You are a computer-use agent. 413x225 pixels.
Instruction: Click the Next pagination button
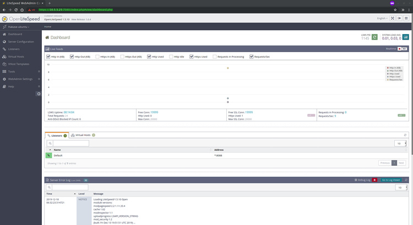coord(401,163)
